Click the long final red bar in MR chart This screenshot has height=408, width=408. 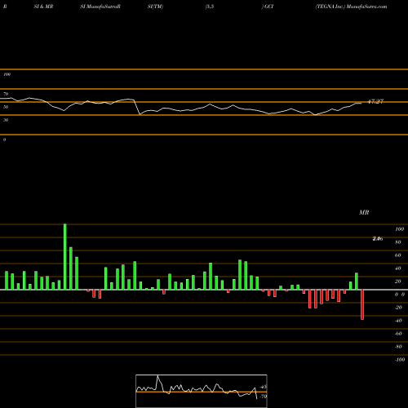tap(362, 304)
